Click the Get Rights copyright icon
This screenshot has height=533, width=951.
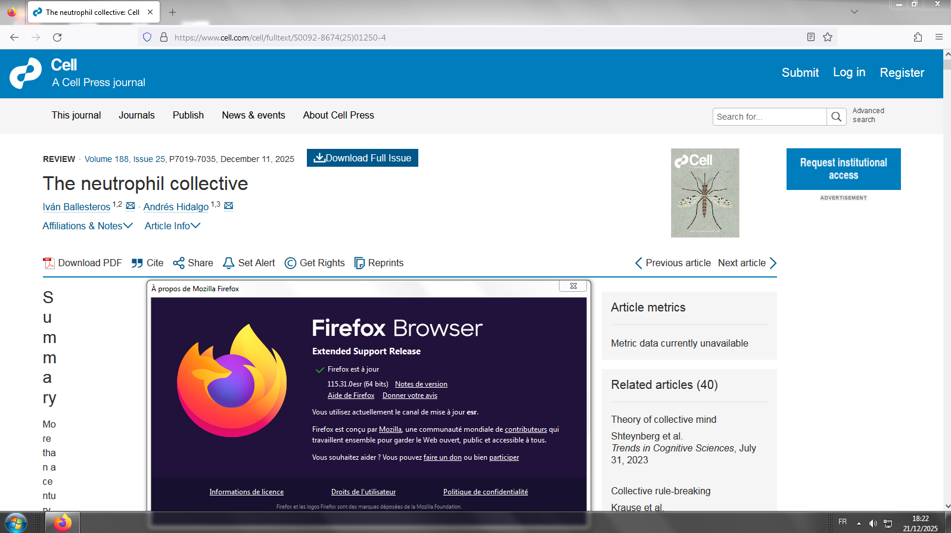(x=290, y=263)
